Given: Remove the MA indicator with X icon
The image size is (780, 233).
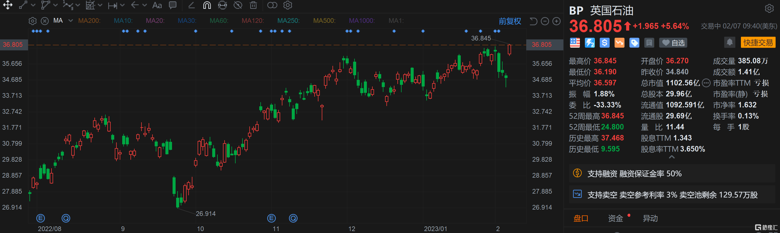Looking at the screenshot, I should (x=45, y=21).
